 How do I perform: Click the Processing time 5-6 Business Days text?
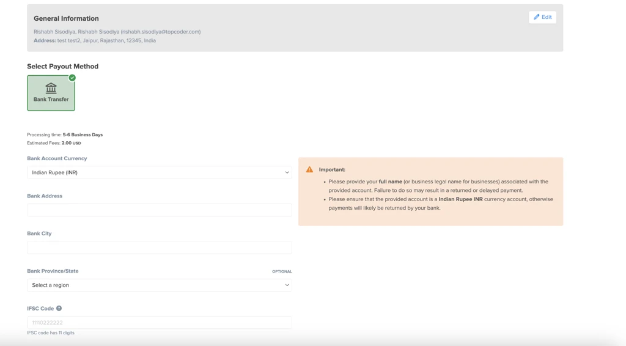[x=65, y=134]
